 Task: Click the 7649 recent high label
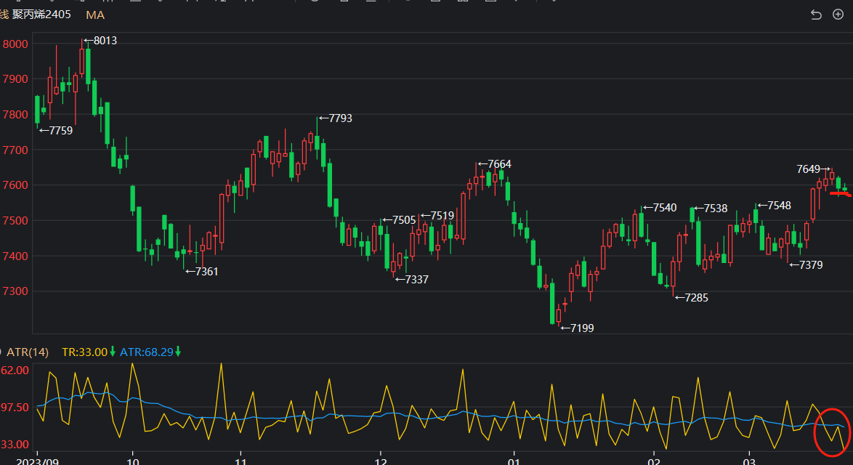pos(809,169)
